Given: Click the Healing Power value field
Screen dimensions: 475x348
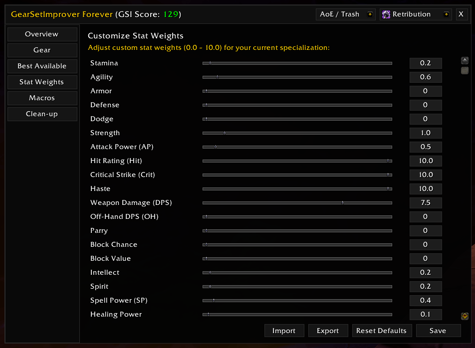Looking at the screenshot, I should click(426, 315).
